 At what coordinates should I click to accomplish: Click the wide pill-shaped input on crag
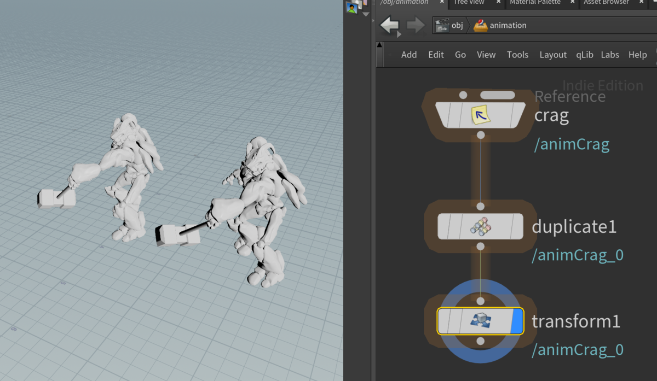[x=498, y=95]
